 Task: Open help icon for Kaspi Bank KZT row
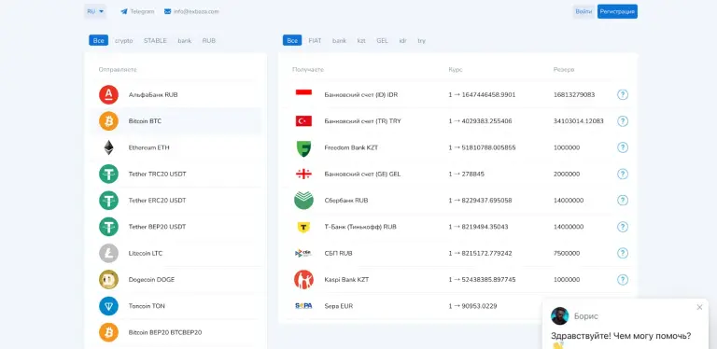(x=623, y=280)
